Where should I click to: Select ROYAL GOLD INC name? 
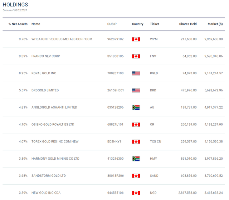click(44, 73)
